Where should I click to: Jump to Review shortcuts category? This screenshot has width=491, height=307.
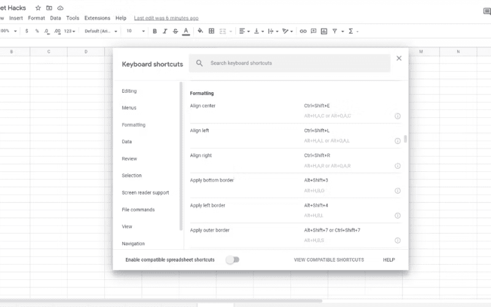tap(130, 158)
